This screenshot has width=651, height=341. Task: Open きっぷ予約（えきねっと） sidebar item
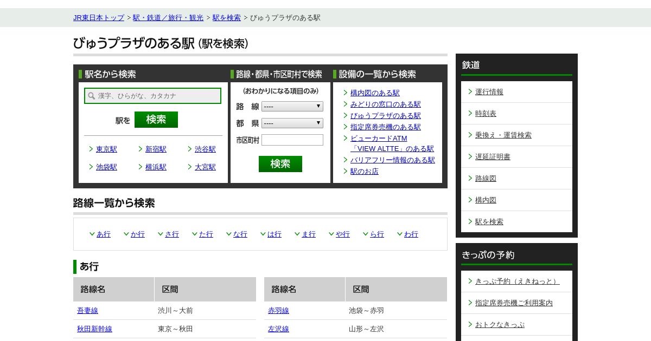pos(516,281)
